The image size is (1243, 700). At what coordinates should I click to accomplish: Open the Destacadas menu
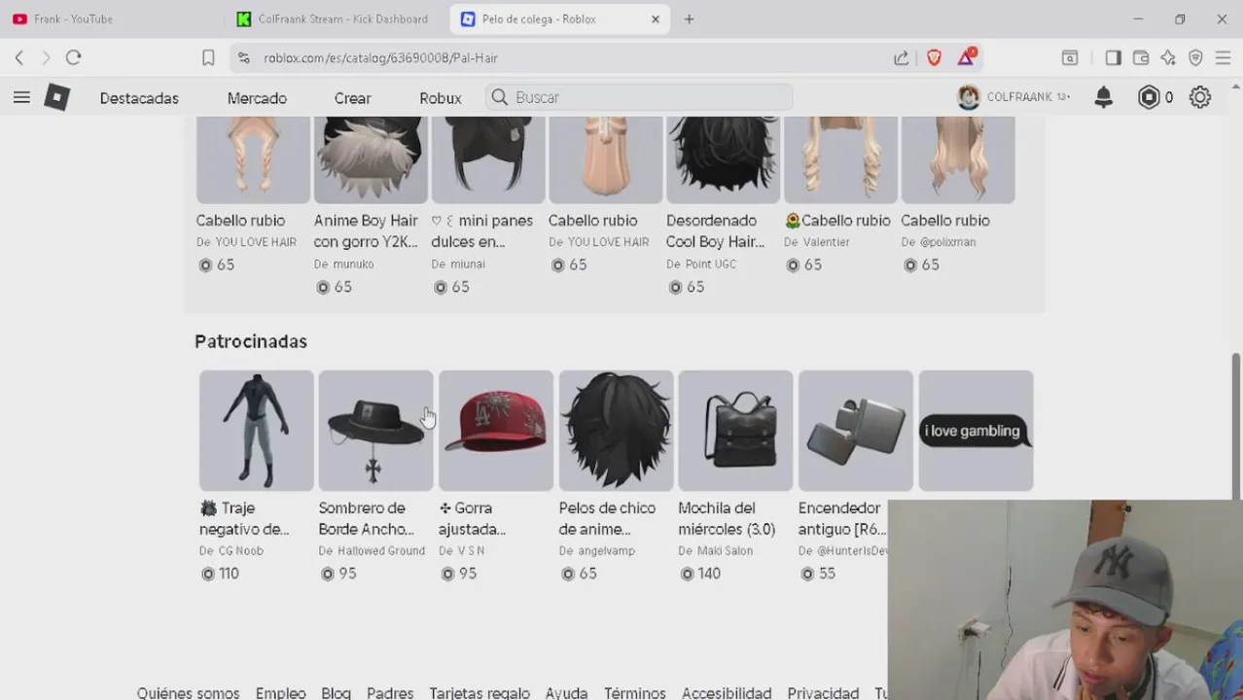click(x=139, y=97)
